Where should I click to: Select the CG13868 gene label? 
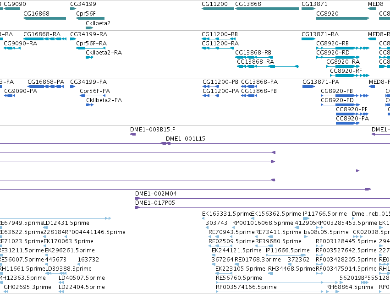pyautogui.click(x=248, y=4)
